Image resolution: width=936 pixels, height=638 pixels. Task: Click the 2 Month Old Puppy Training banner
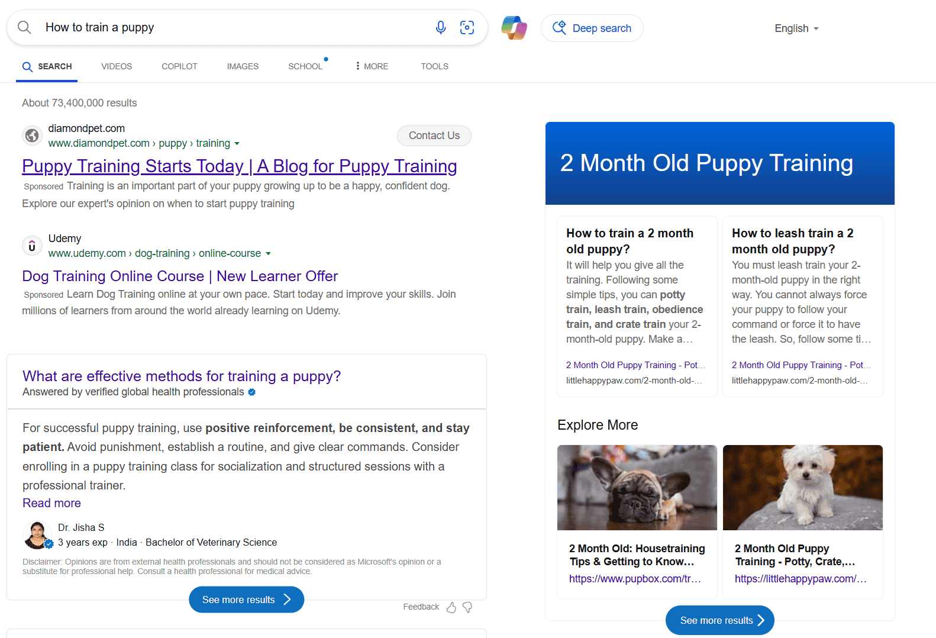click(719, 163)
